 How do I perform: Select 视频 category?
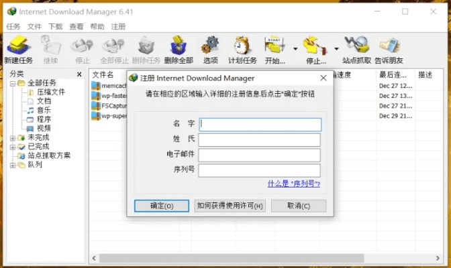44,128
